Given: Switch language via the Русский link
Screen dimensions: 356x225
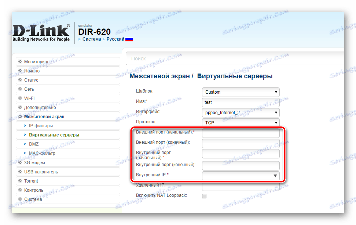Looking at the screenshot, I should click(115, 39).
